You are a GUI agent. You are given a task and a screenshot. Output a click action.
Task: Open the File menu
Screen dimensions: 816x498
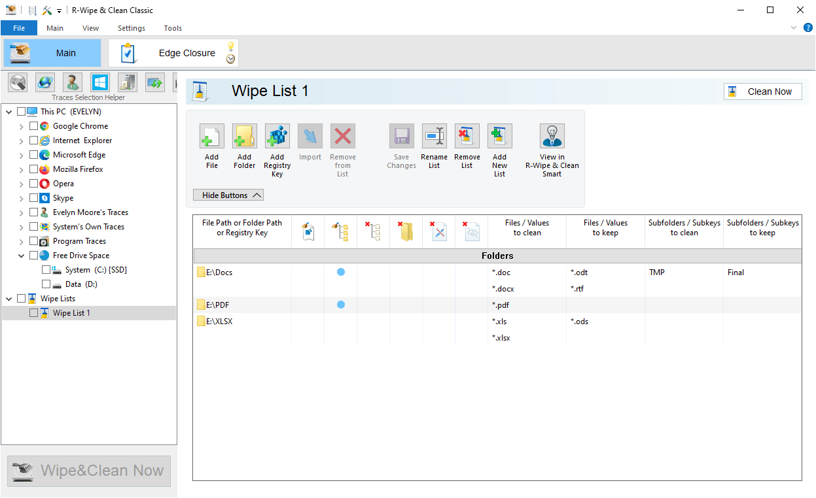tap(19, 28)
